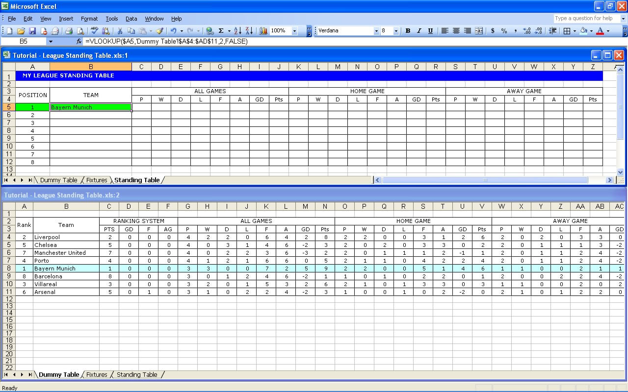Undo the last action
This screenshot has width=628, height=392.
[173, 31]
